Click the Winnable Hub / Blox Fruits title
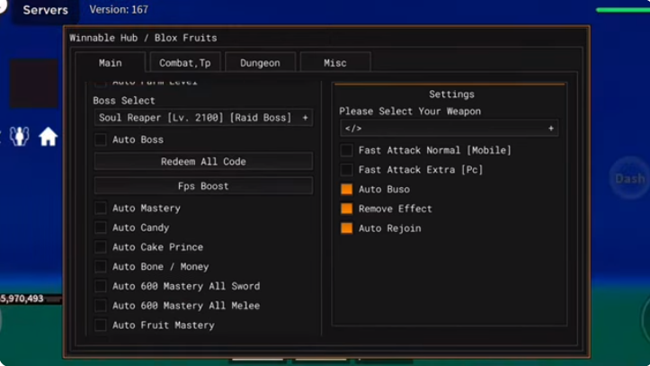The height and width of the screenshot is (366, 650). click(x=144, y=38)
